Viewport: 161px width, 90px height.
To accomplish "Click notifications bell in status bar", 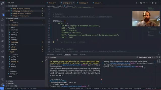I will (158, 88).
